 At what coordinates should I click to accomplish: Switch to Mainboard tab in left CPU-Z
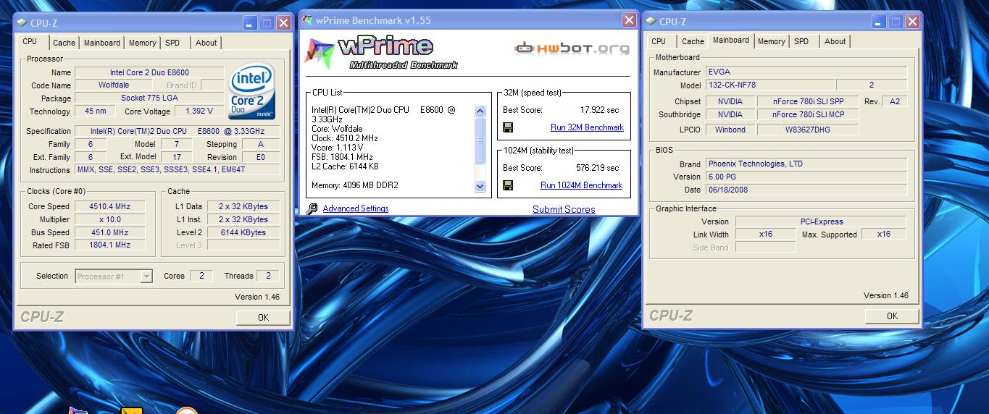(102, 43)
